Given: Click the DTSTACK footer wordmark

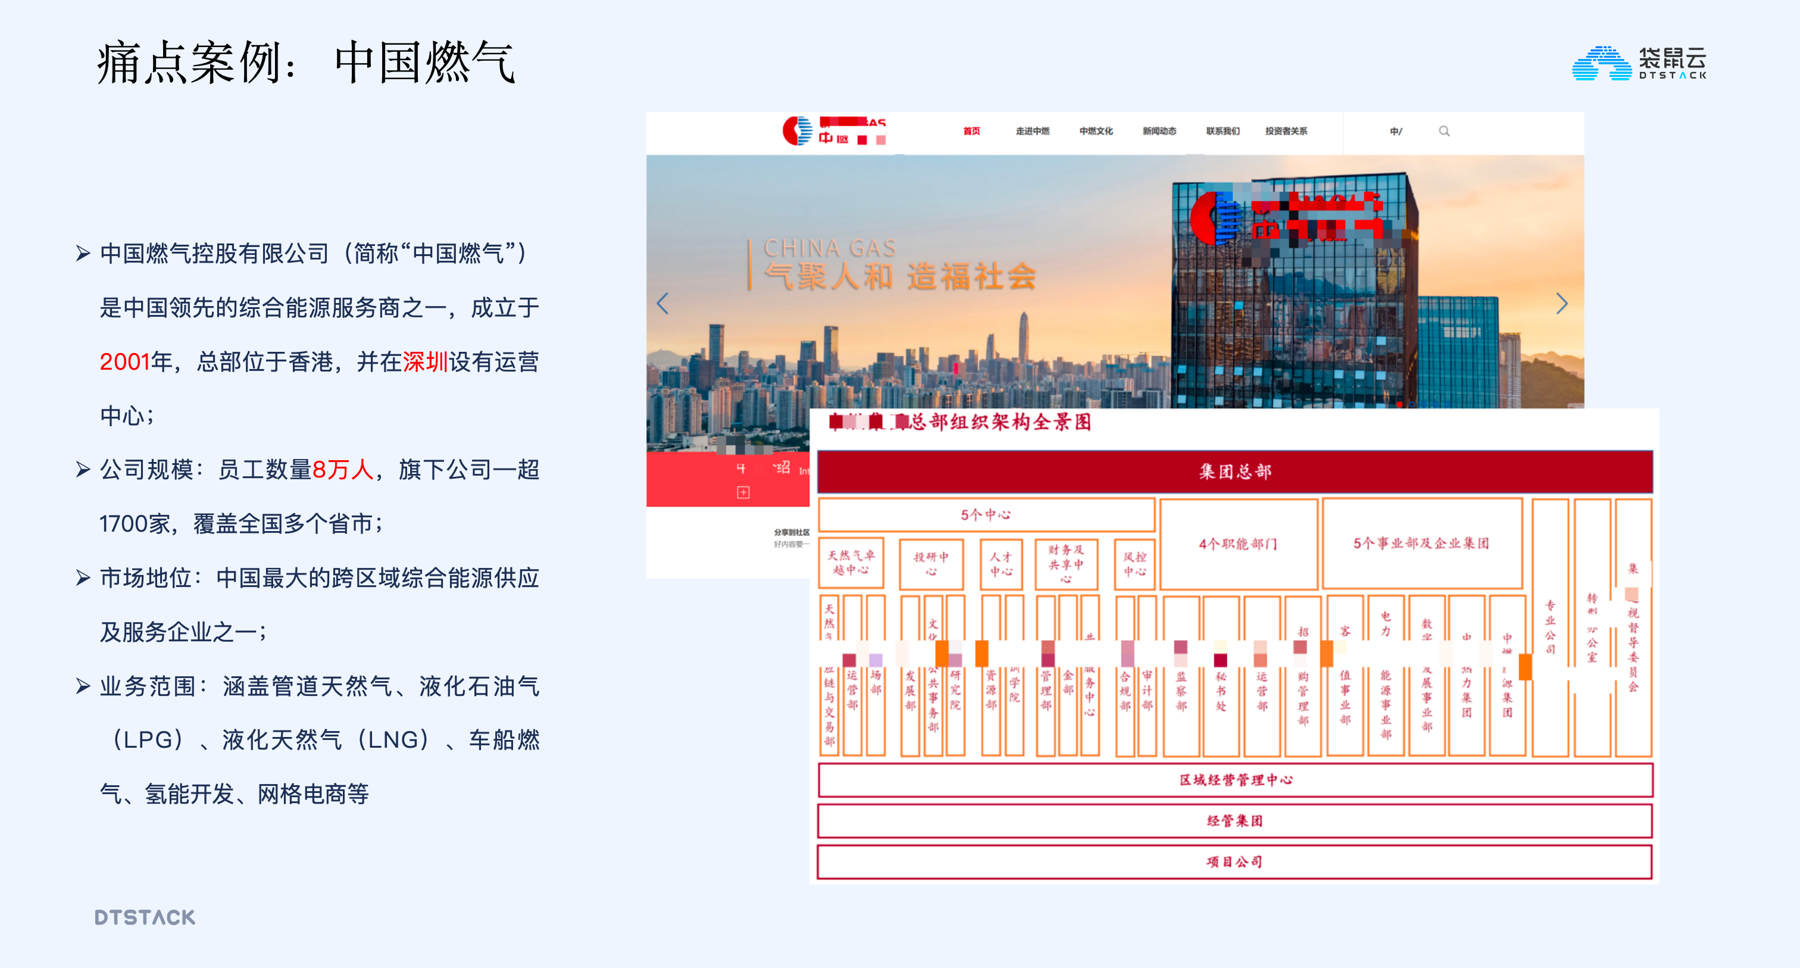Looking at the screenshot, I should tap(145, 917).
